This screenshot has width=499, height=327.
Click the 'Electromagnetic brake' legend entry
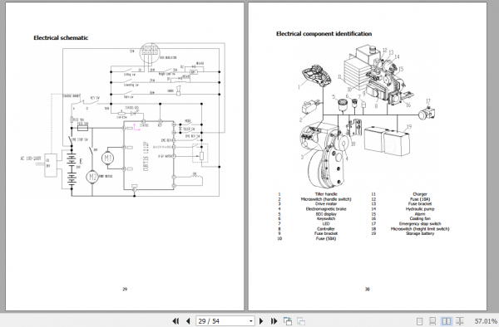tap(326, 209)
